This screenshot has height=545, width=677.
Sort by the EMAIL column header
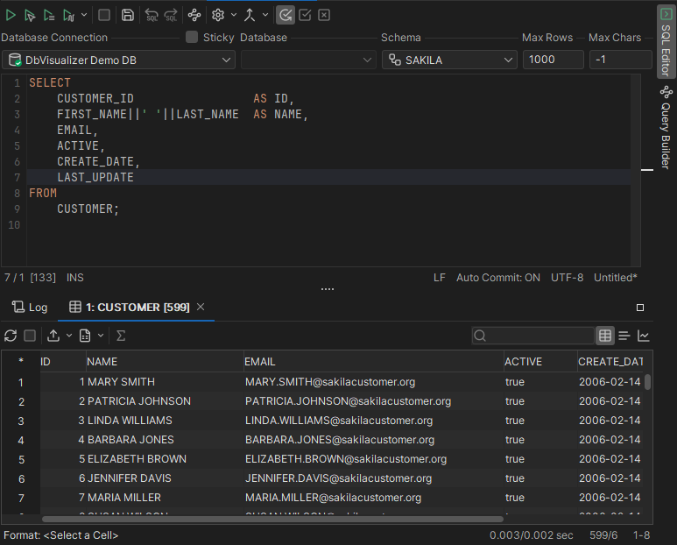[x=373, y=362]
